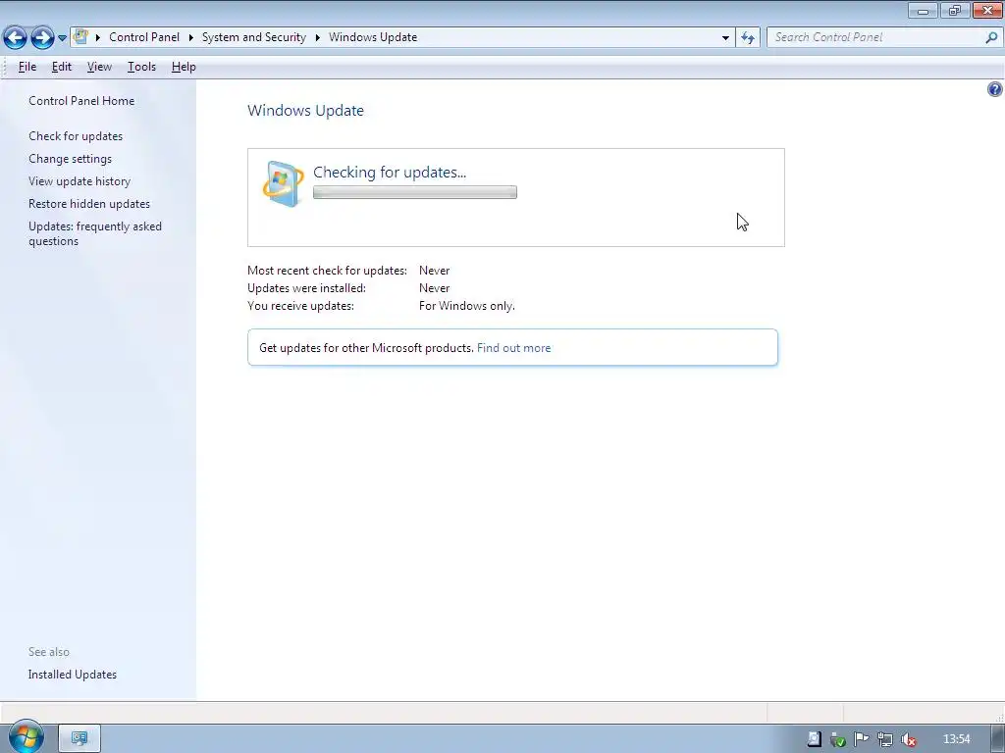The image size is (1005, 753).
Task: Open the recent pages dropdown arrow
Action: [62, 38]
